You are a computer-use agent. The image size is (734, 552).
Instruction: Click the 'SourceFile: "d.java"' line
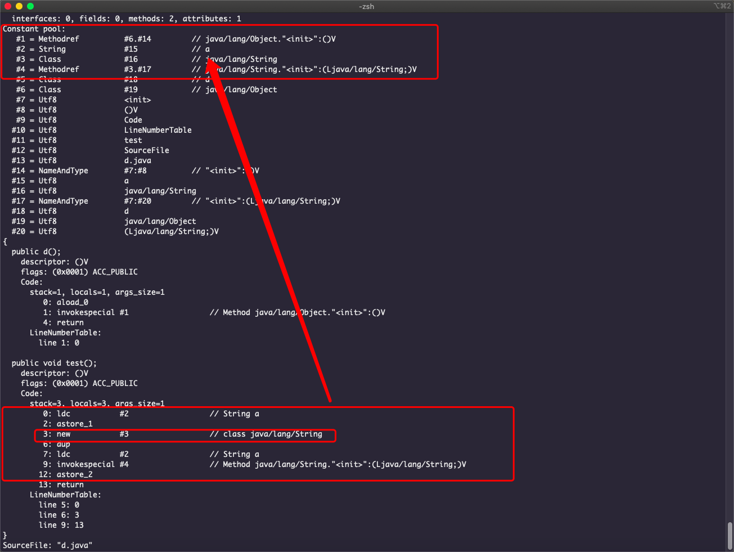48,545
